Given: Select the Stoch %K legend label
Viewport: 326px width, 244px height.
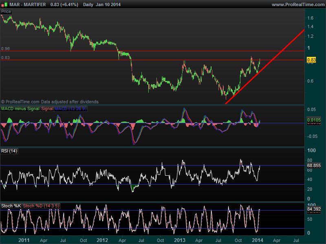Looking at the screenshot, I should (11, 206).
